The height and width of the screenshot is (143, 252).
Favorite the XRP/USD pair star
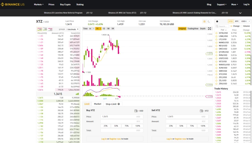click(217, 71)
